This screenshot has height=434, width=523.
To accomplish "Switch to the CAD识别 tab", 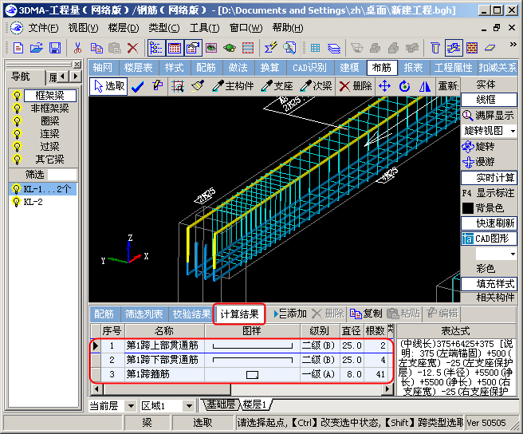I will coord(309,68).
